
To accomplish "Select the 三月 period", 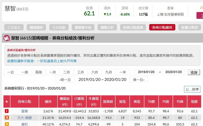I will point(81,72).
